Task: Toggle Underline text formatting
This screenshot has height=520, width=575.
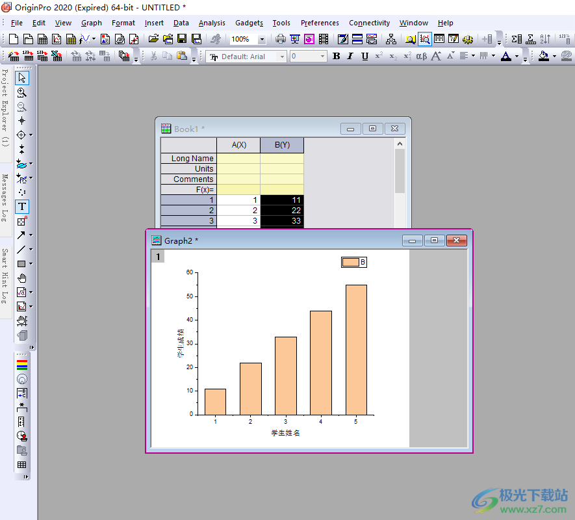Action: tap(364, 56)
